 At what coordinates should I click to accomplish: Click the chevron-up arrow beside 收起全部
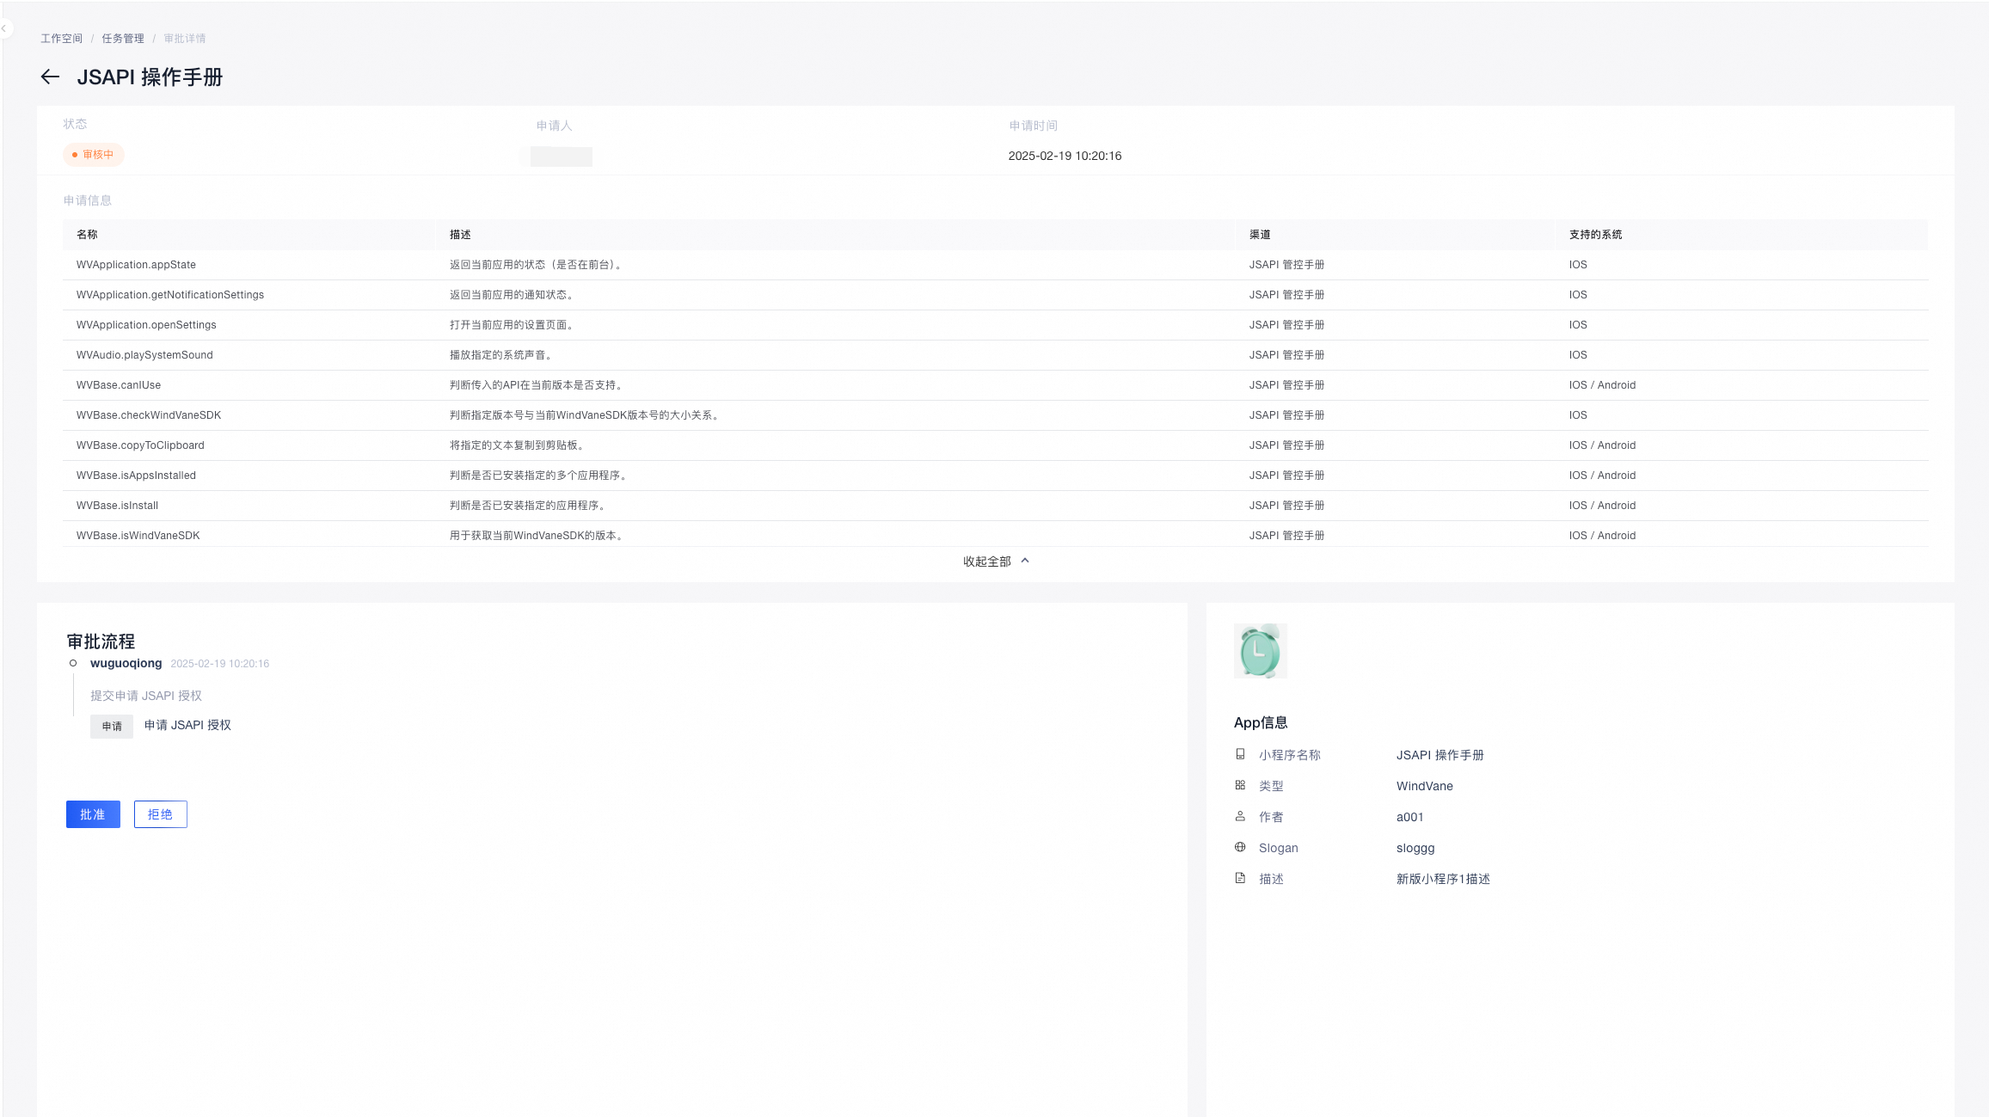[1025, 561]
